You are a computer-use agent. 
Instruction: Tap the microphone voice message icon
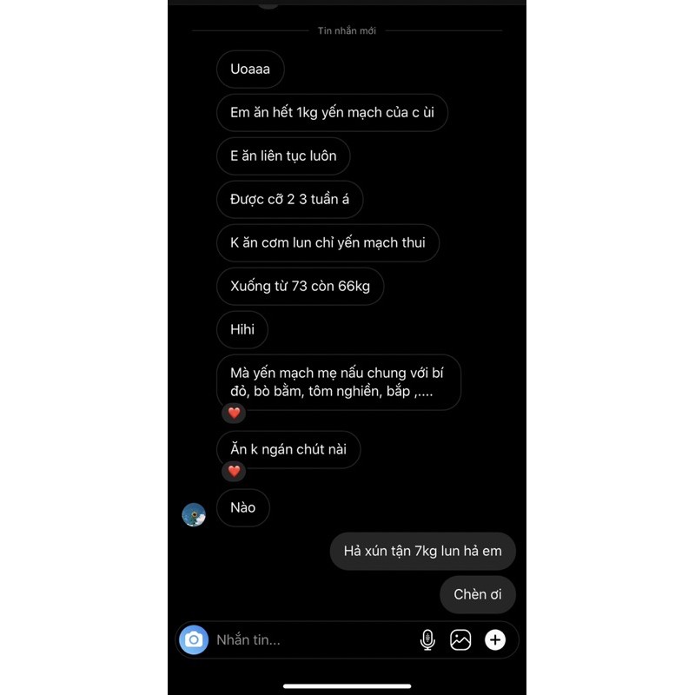point(427,639)
